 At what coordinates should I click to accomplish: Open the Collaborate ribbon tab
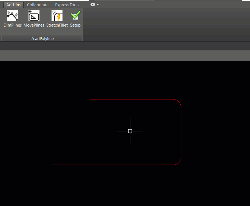coord(38,5)
